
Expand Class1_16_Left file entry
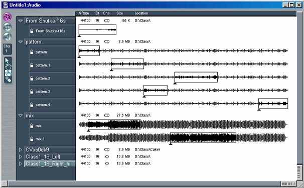click(21, 156)
